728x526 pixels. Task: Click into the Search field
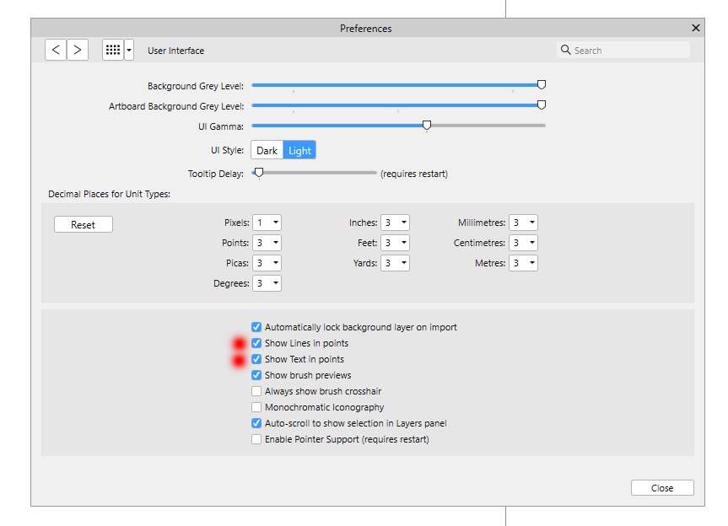[623, 50]
